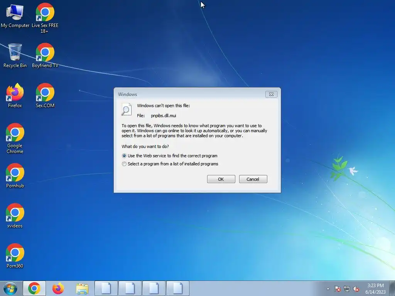Select the Live Sex FREE 18+ shortcut
Image resolution: width=395 pixels, height=296 pixels.
click(x=45, y=18)
